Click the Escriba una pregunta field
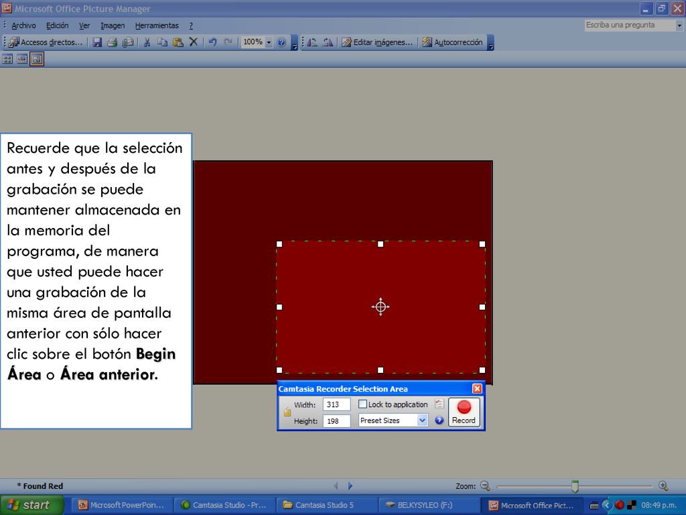 coord(630,25)
